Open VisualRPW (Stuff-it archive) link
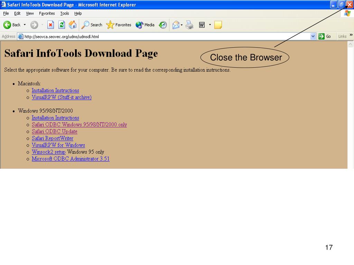Screen dimensions: 354x265 pyautogui.click(x=62, y=97)
